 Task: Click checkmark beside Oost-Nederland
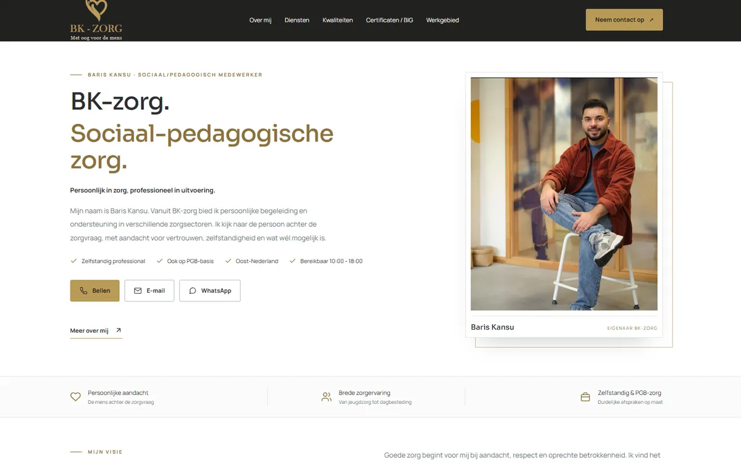coord(228,261)
